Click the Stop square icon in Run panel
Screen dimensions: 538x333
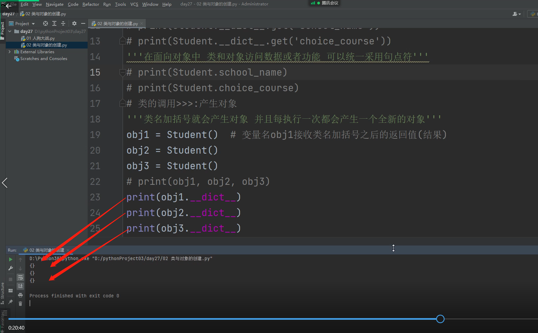pos(11,279)
